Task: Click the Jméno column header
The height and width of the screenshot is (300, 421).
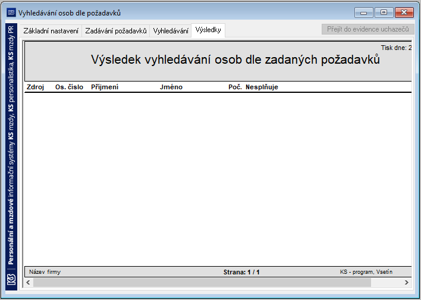Action: [x=171, y=87]
